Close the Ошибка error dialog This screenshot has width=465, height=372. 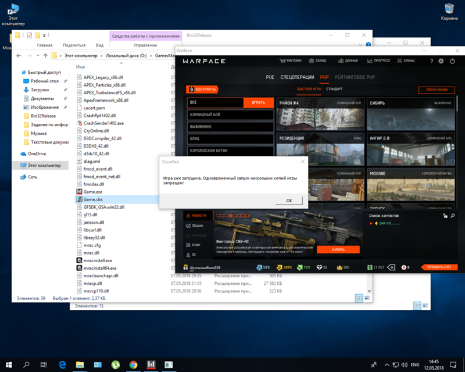(302, 162)
